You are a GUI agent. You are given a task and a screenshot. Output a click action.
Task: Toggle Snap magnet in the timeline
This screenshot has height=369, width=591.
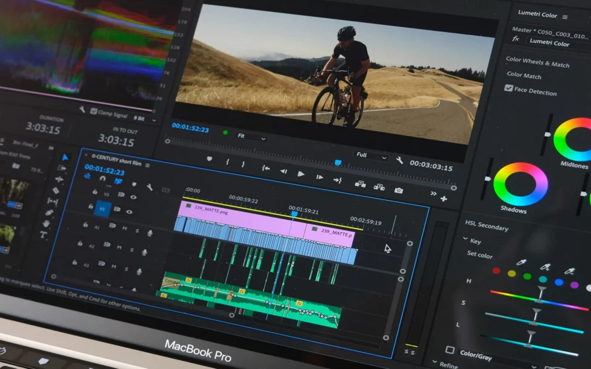click(102, 178)
